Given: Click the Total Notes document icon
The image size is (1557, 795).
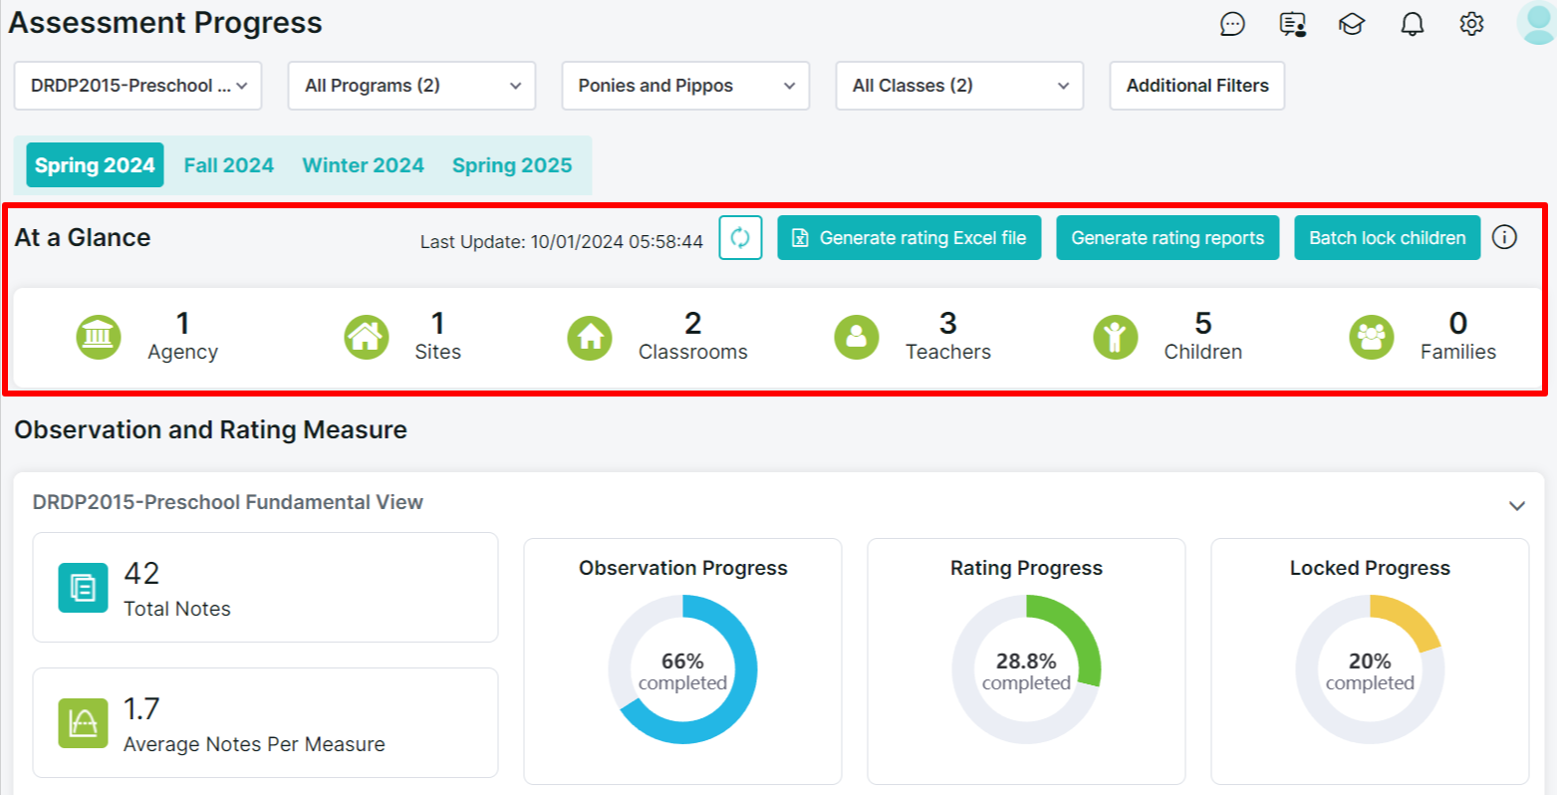Looking at the screenshot, I should coord(83,588).
